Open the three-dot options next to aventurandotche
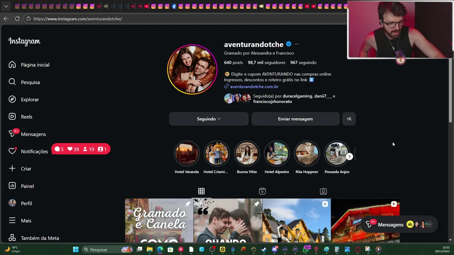The width and height of the screenshot is (454, 255). pos(297,44)
